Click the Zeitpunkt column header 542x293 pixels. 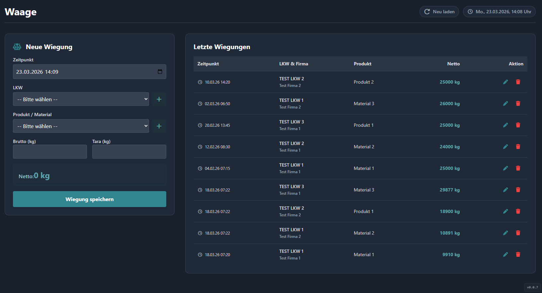[208, 64]
